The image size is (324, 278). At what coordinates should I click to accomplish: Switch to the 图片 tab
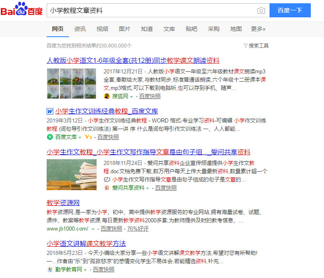coord(125,29)
